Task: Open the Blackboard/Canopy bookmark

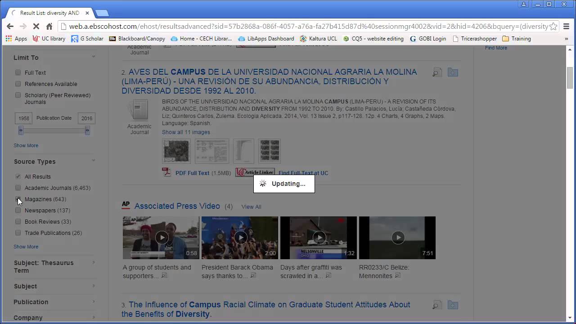Action: (137, 39)
